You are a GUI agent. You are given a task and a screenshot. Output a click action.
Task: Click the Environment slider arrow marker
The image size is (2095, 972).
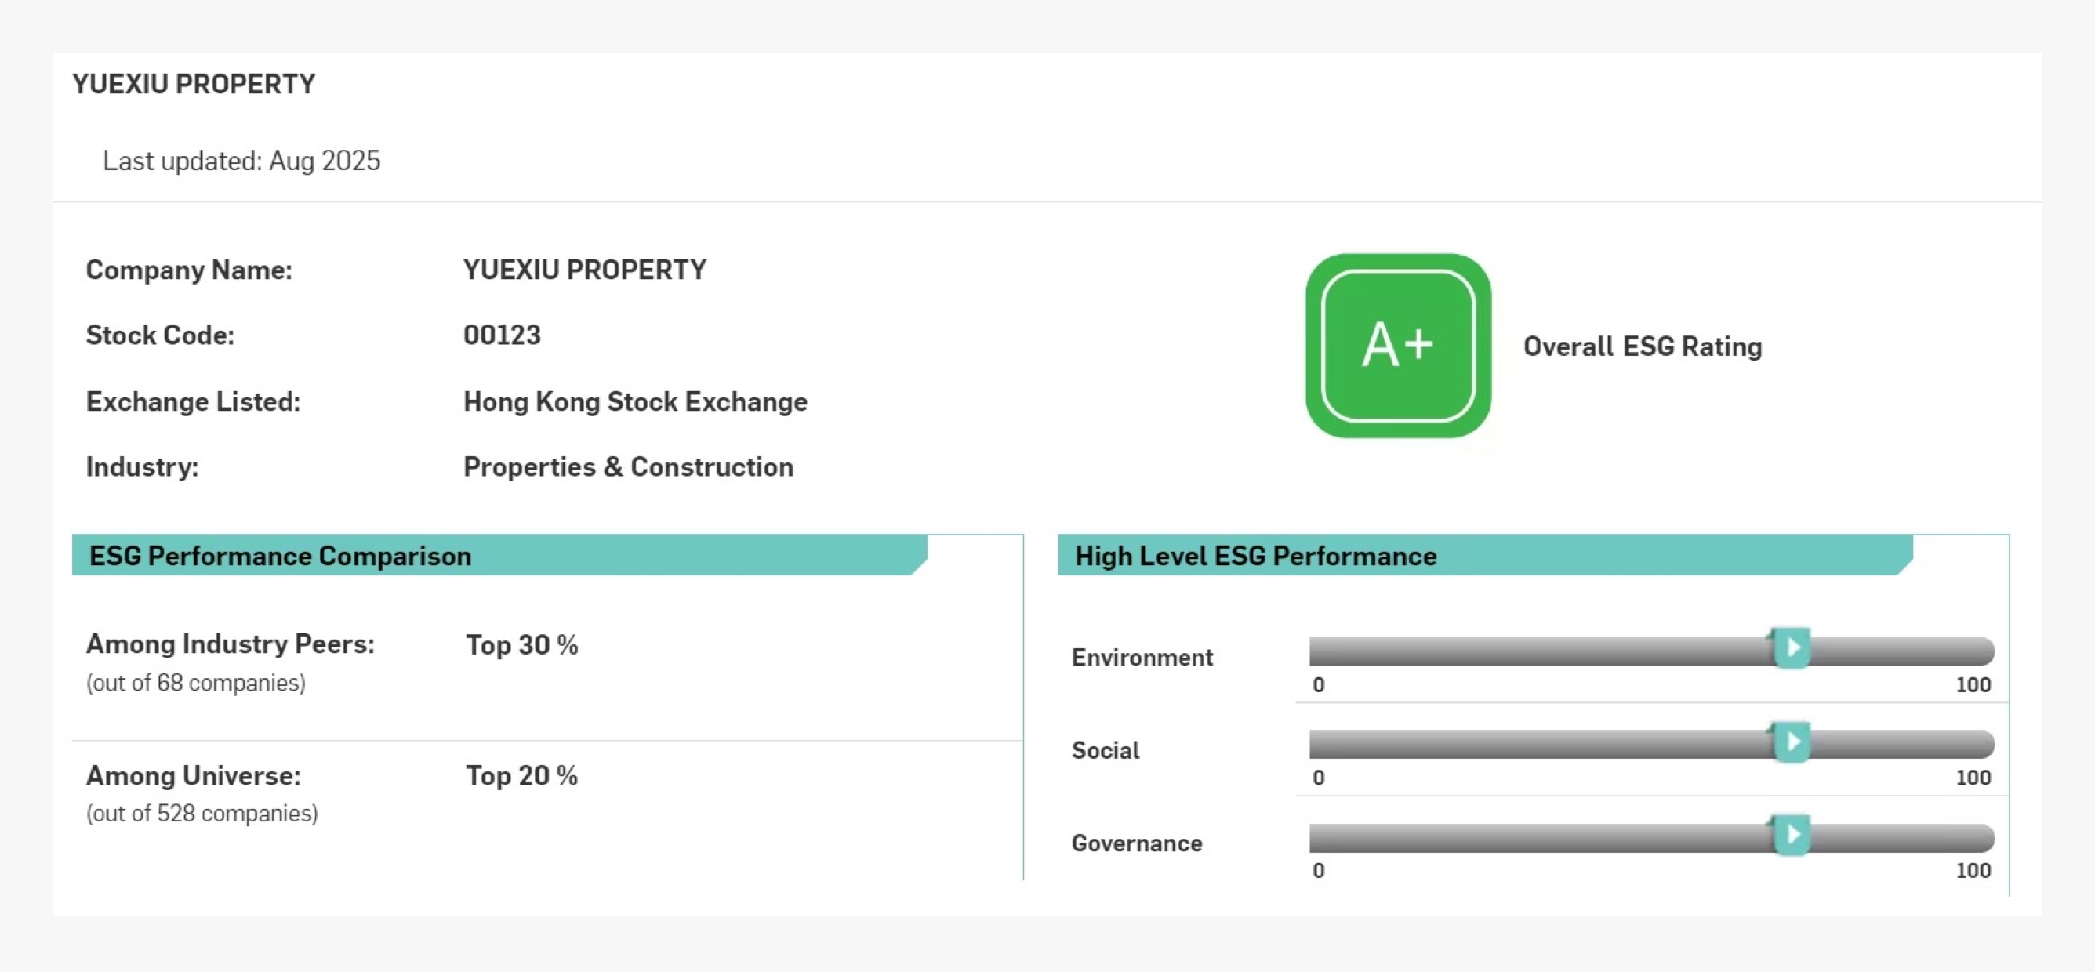[x=1791, y=648]
